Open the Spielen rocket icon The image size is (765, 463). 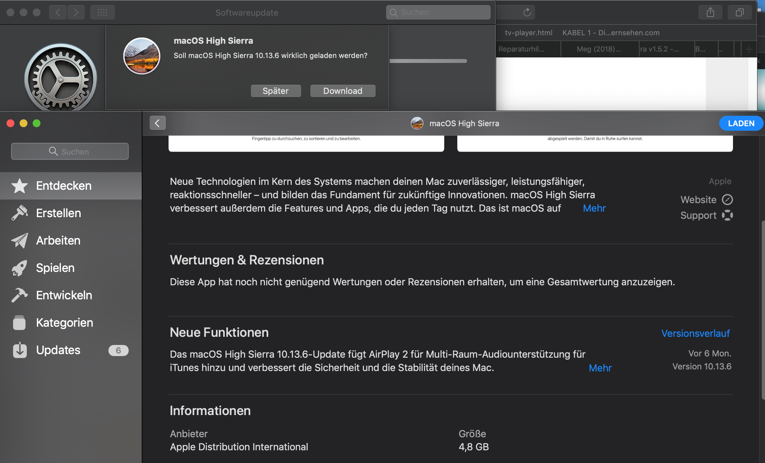pos(20,268)
